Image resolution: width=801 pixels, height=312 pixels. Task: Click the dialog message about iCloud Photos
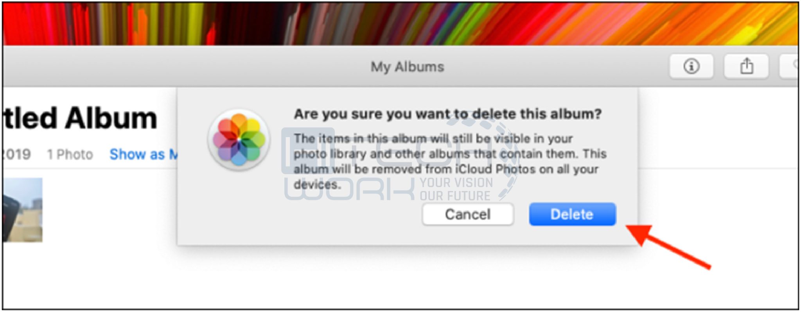(x=450, y=161)
